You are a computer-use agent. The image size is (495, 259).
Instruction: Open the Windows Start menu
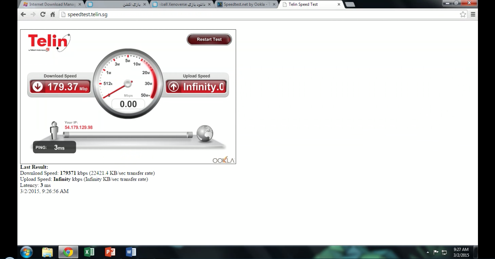(26, 252)
